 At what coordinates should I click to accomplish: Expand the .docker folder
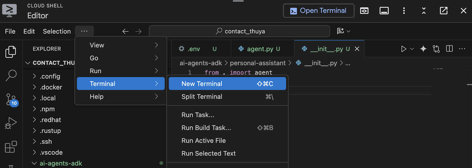[x=51, y=87]
